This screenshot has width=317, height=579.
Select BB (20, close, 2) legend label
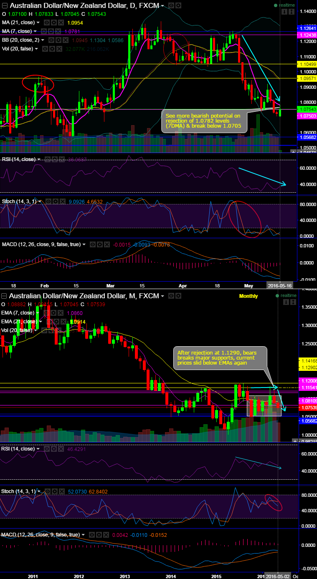click(x=20, y=40)
